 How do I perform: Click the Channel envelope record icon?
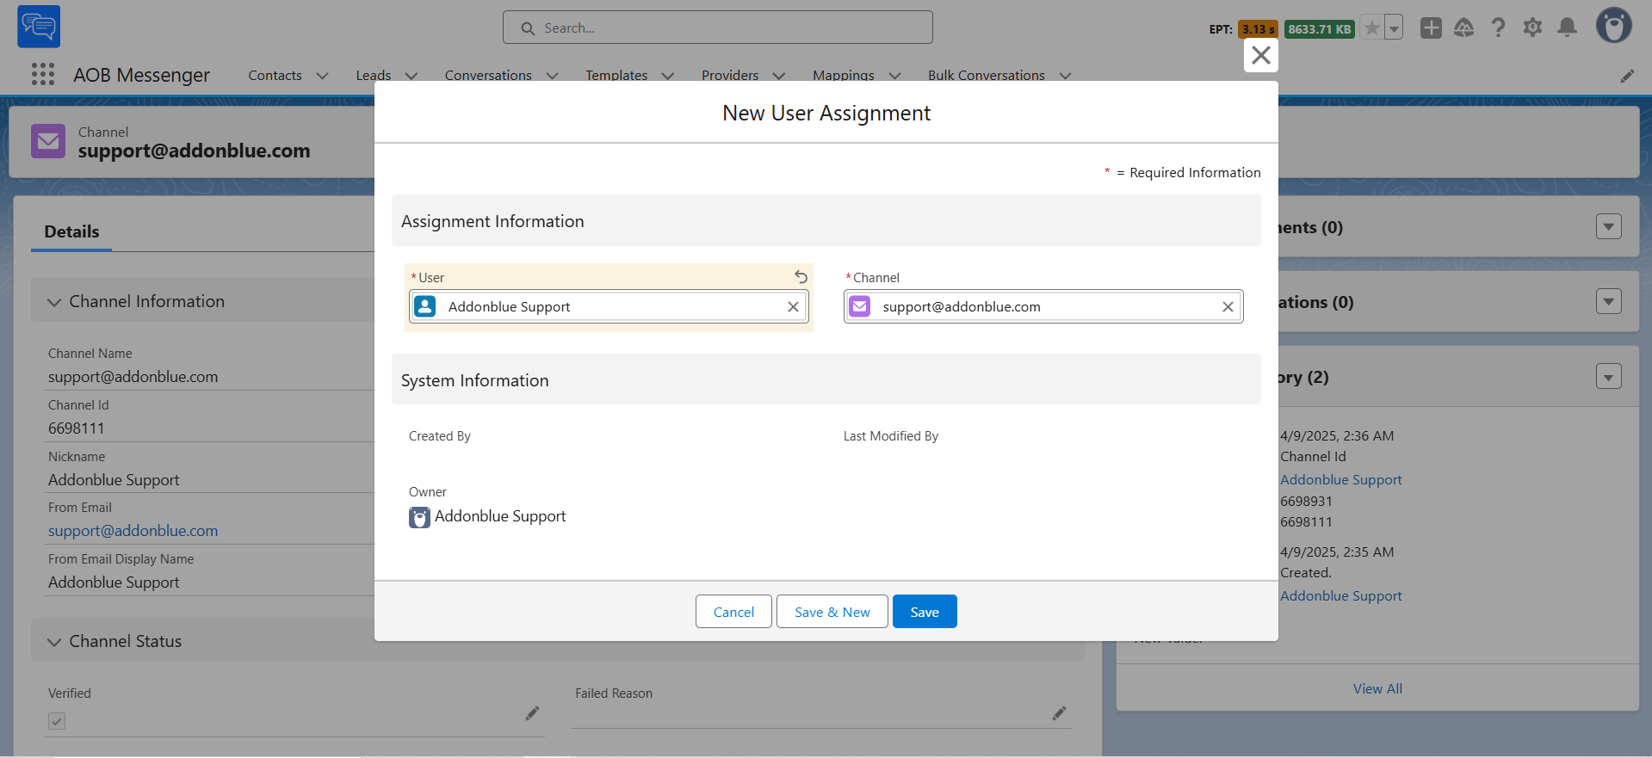[x=48, y=141]
